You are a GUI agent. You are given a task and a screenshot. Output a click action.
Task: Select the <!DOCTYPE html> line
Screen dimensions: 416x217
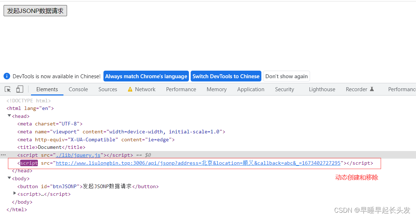click(x=28, y=101)
